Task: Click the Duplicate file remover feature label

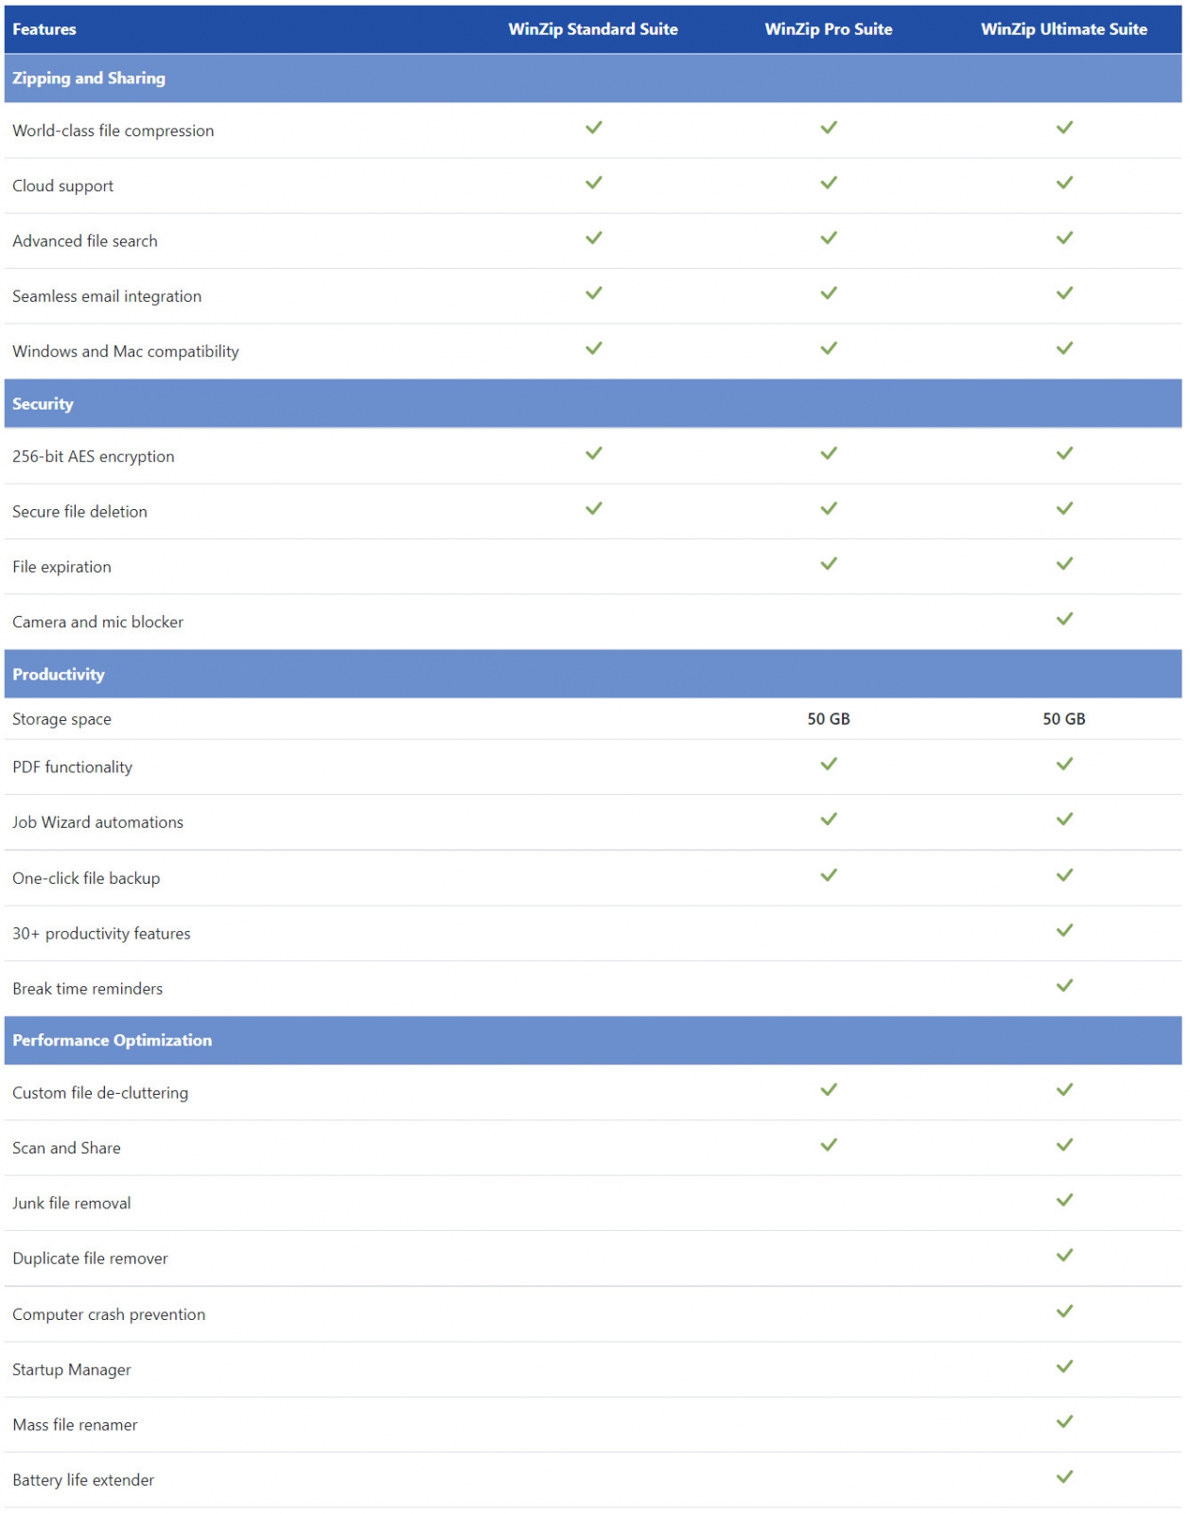Action: tap(90, 1259)
